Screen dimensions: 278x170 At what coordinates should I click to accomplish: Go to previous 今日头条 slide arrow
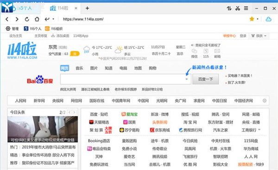point(69,112)
